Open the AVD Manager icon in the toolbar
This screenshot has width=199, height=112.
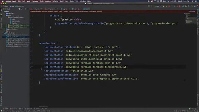coord(186,6)
